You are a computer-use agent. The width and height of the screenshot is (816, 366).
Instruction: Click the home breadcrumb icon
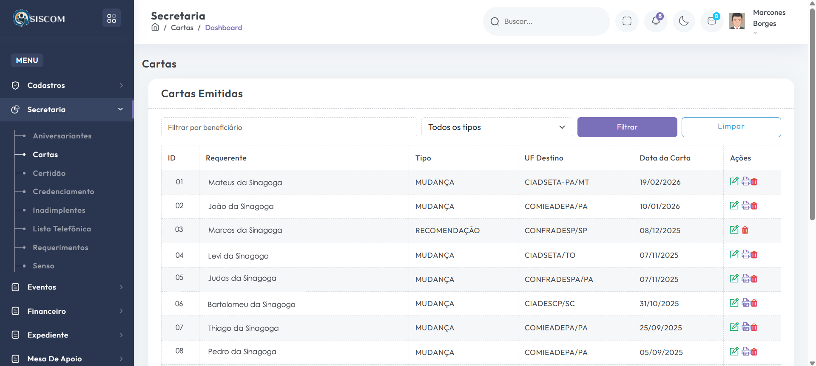[155, 28]
